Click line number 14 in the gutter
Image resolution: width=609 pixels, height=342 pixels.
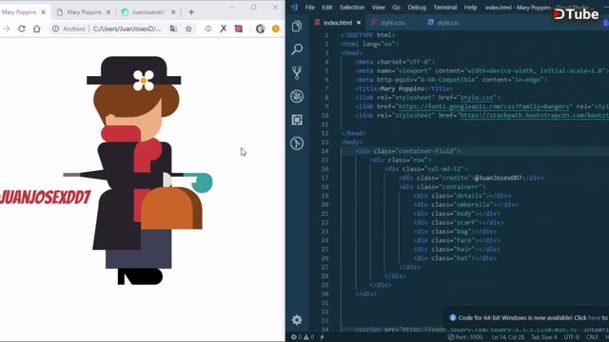click(324, 151)
